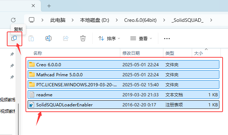Click readme's 1 KB size cell

tap(213, 95)
